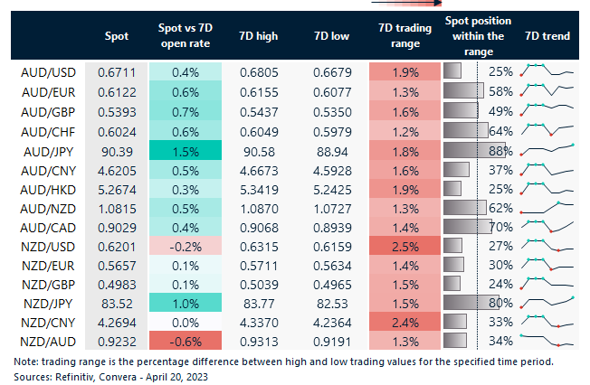The image size is (590, 385).
Task: Click the "Spot" column header
Action: tap(117, 37)
